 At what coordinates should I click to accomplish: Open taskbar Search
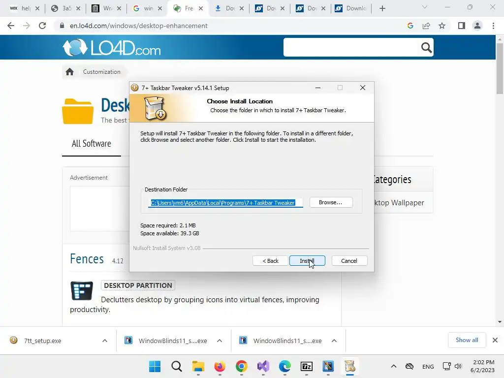point(177,366)
